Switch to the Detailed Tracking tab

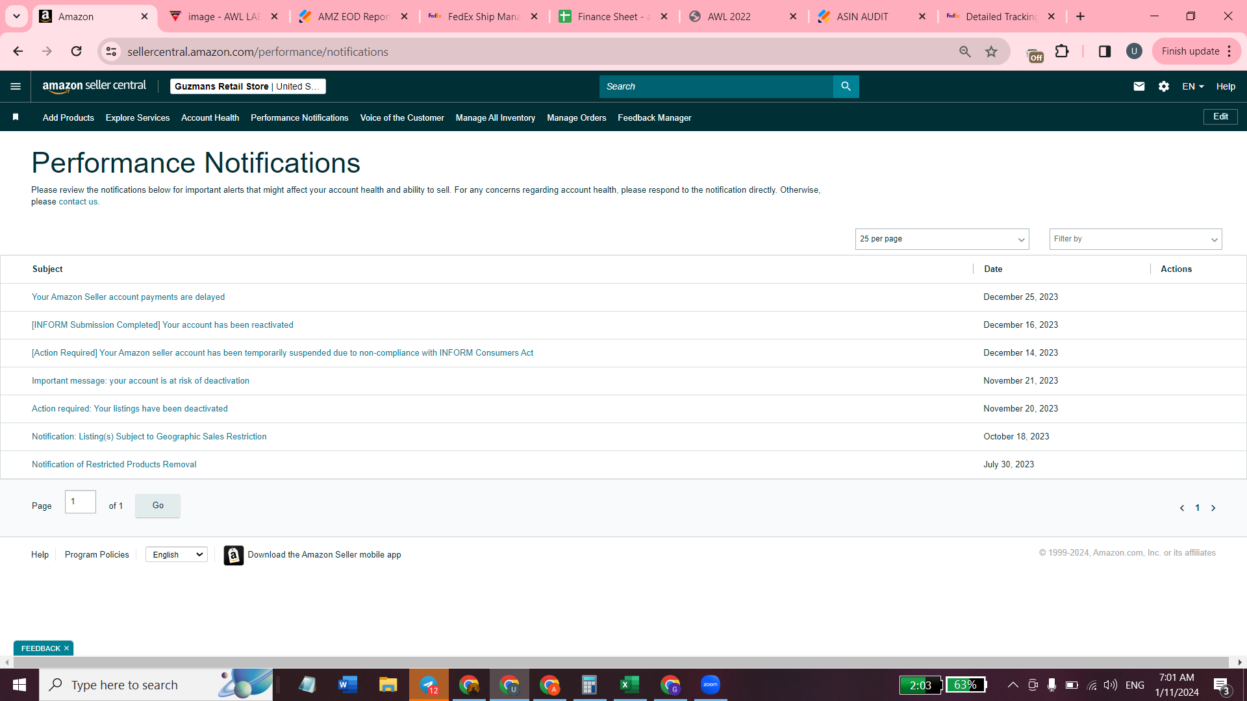[1001, 16]
